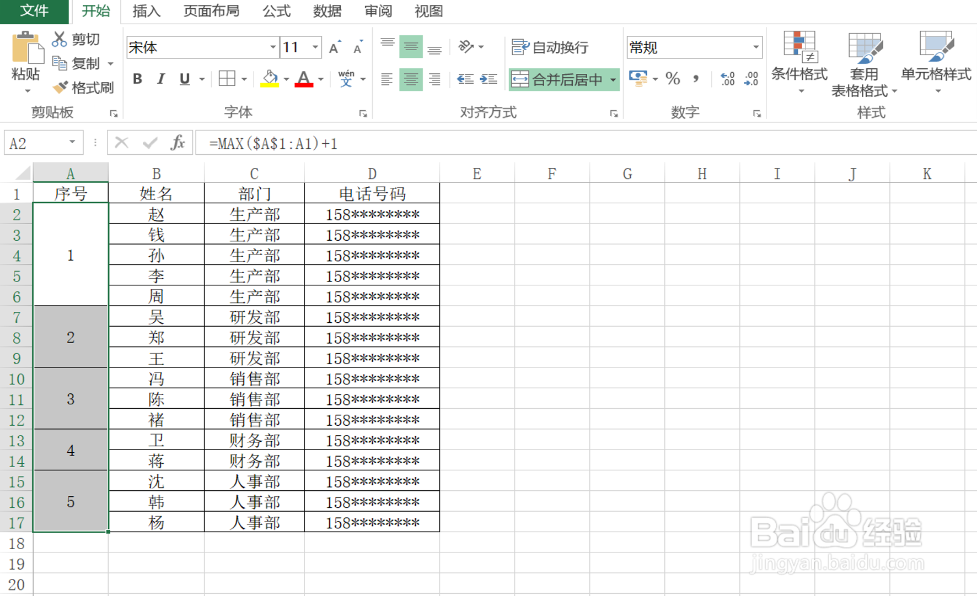
Task: Open the 常规 number format dropdown
Action: 757,48
